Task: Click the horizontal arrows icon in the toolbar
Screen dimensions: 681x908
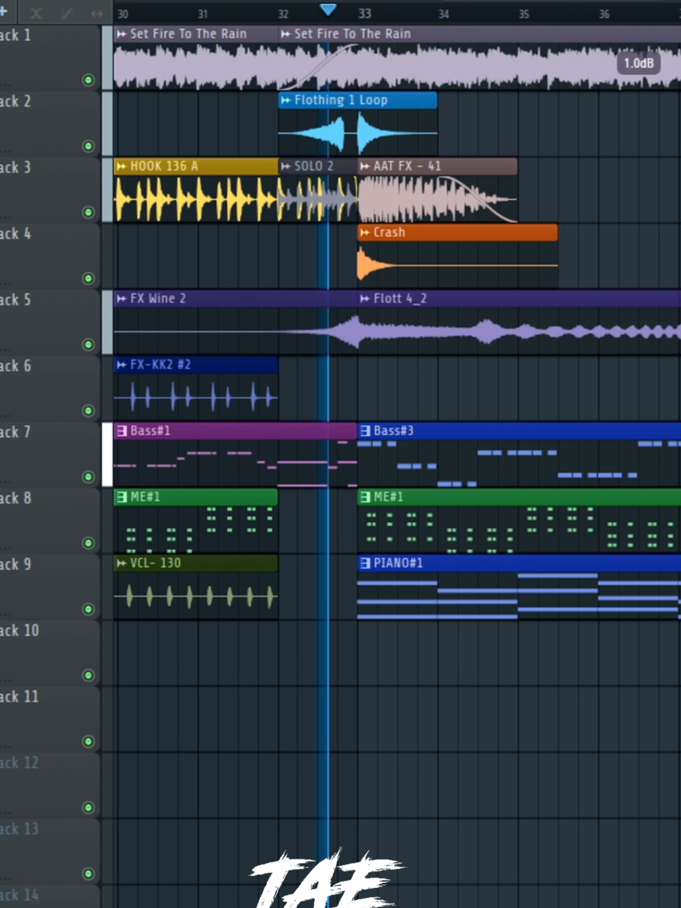Action: click(97, 14)
